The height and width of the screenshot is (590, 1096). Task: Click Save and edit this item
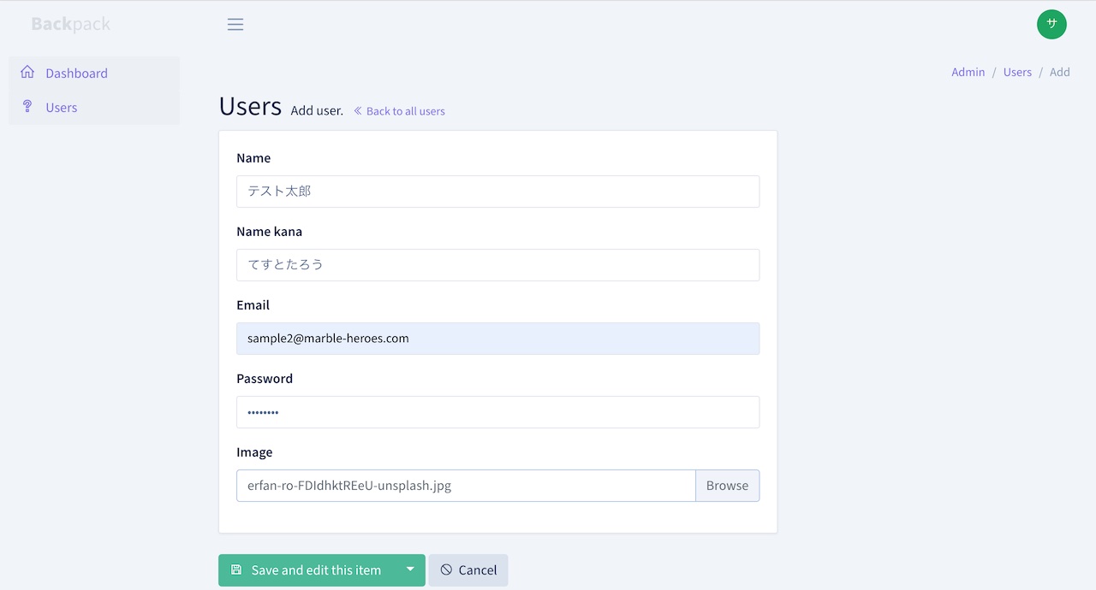click(307, 570)
